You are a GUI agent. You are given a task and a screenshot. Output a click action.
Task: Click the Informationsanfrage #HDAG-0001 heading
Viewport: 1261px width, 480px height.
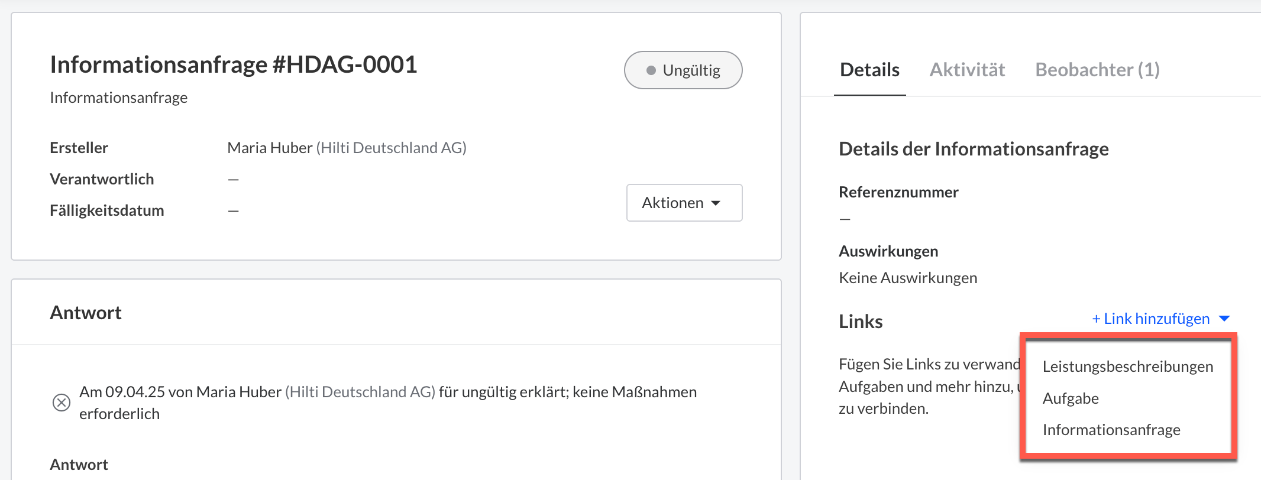(234, 64)
